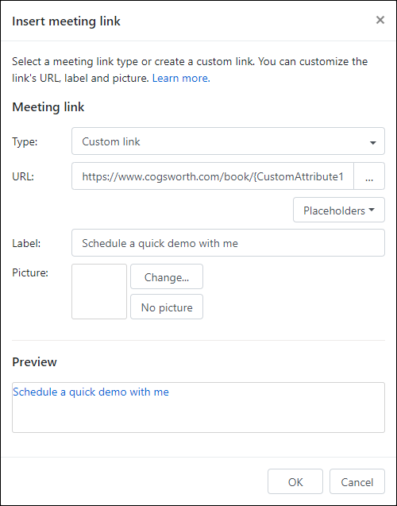The height and width of the screenshot is (506, 397).
Task: Dismiss the dialog with Cancel
Action: 357,481
